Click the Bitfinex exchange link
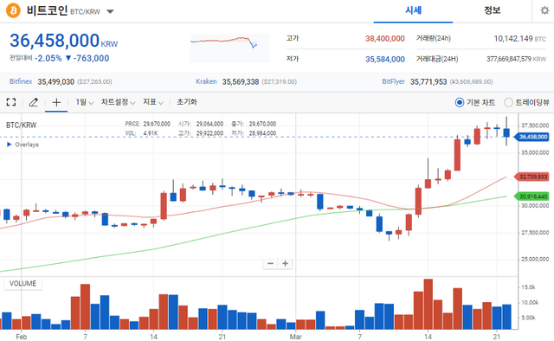The width and height of the screenshot is (554, 341). 21,81
